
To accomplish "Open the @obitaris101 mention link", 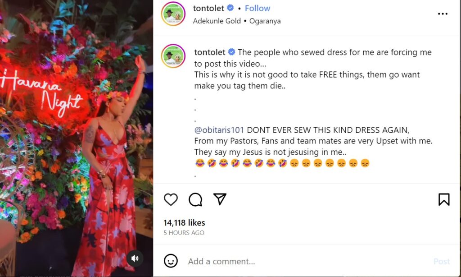I will [219, 130].
